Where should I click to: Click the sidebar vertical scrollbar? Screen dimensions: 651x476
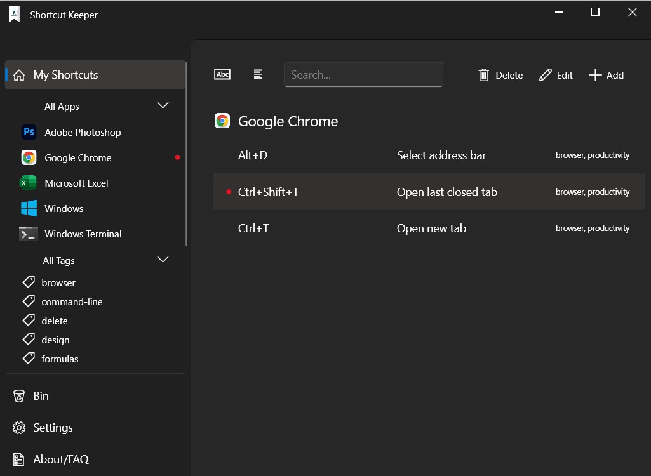point(187,154)
